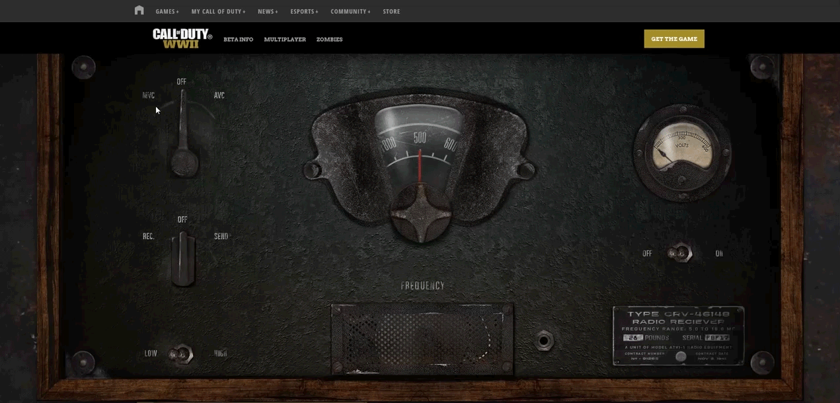Turn the frequency tuning knob
Viewport: 840px width, 403px height.
point(420,213)
